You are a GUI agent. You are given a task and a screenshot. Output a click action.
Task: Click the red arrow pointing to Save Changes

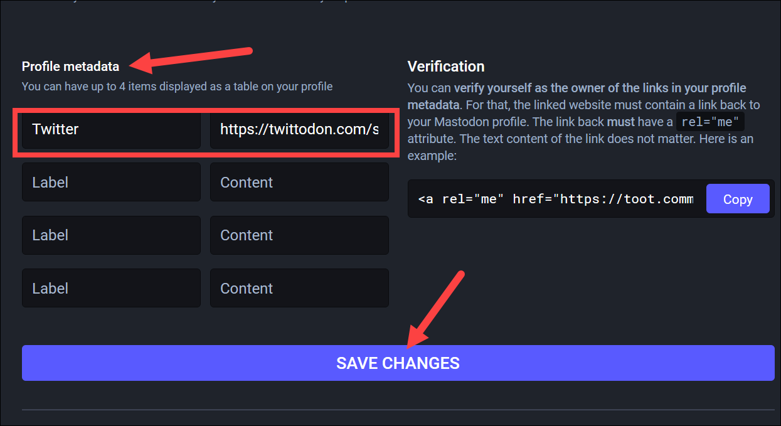pyautogui.click(x=435, y=309)
